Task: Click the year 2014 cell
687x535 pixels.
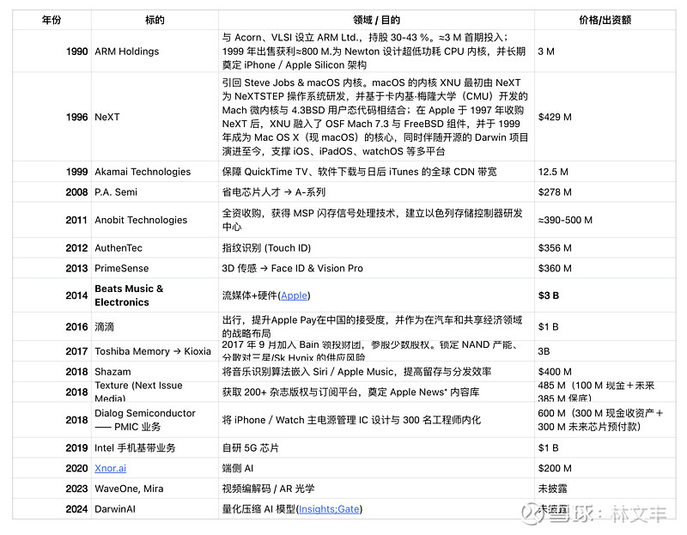Action: pyautogui.click(x=52, y=295)
